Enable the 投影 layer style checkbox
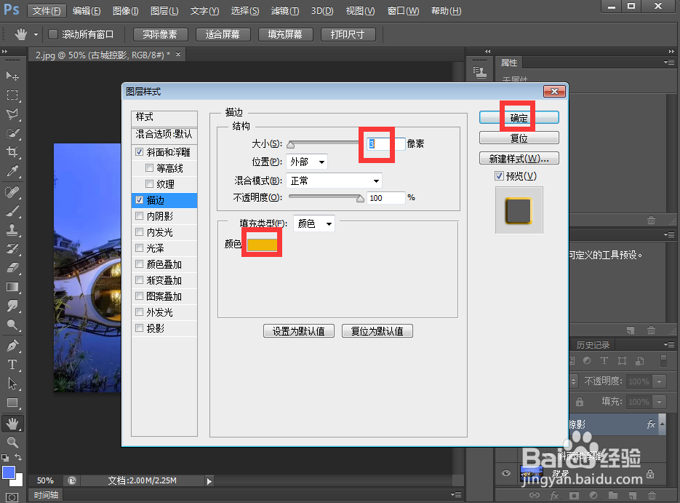This screenshot has height=503, width=680. pyautogui.click(x=139, y=328)
